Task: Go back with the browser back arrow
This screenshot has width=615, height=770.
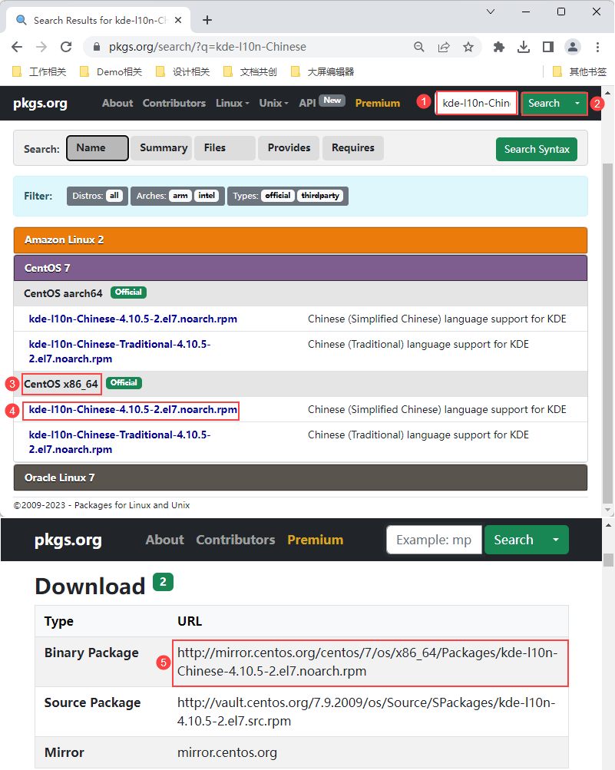Action: coord(17,47)
